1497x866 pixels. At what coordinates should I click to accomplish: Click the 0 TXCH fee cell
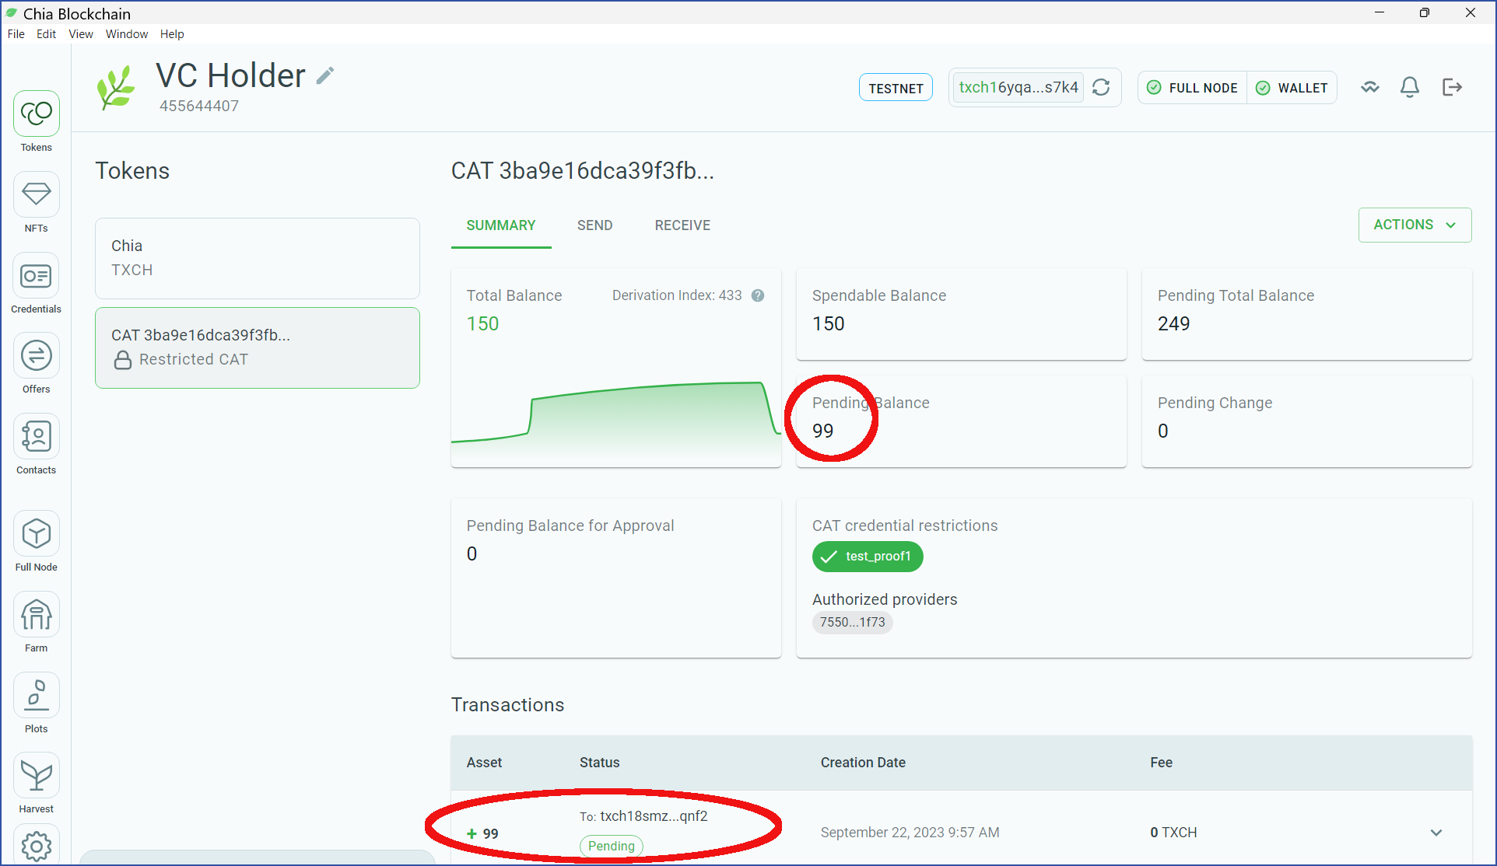click(1173, 833)
